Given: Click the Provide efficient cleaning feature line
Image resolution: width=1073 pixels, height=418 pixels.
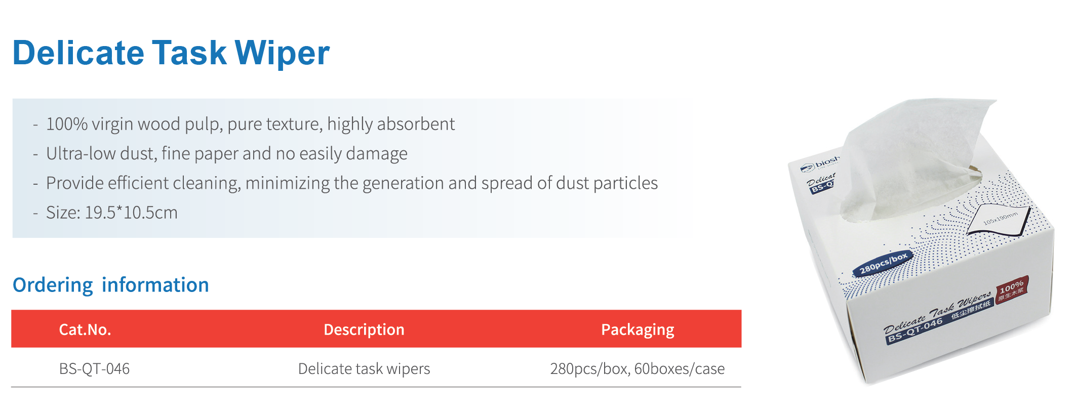Looking at the screenshot, I should click(x=351, y=183).
